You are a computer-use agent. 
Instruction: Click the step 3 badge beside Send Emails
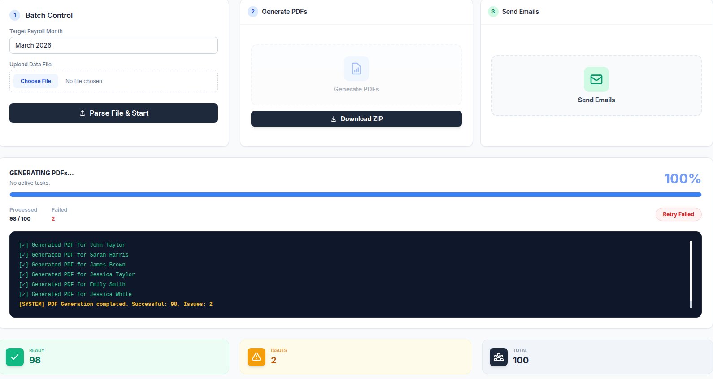tap(493, 12)
